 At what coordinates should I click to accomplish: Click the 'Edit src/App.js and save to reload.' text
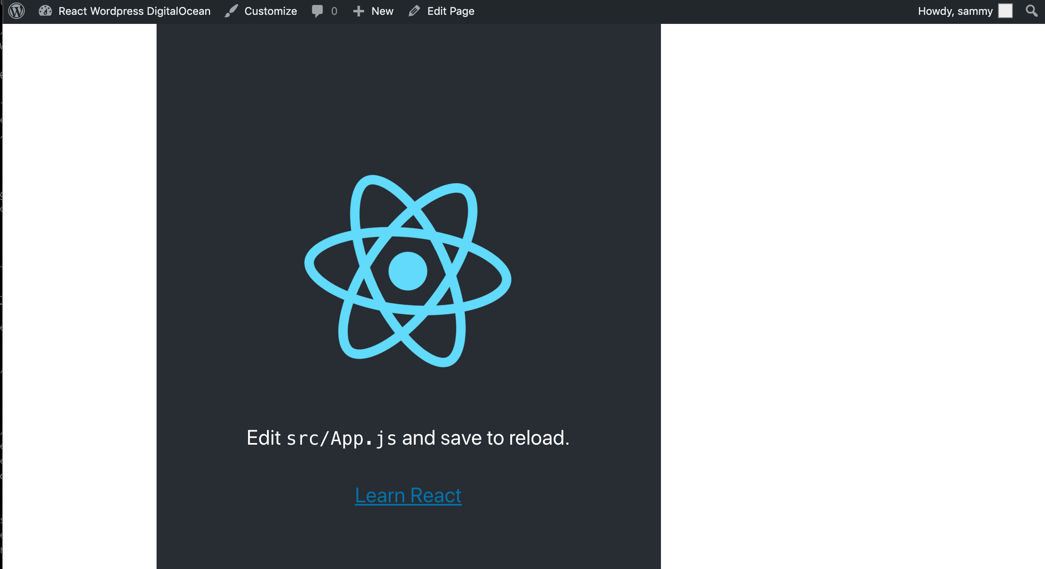coord(408,438)
